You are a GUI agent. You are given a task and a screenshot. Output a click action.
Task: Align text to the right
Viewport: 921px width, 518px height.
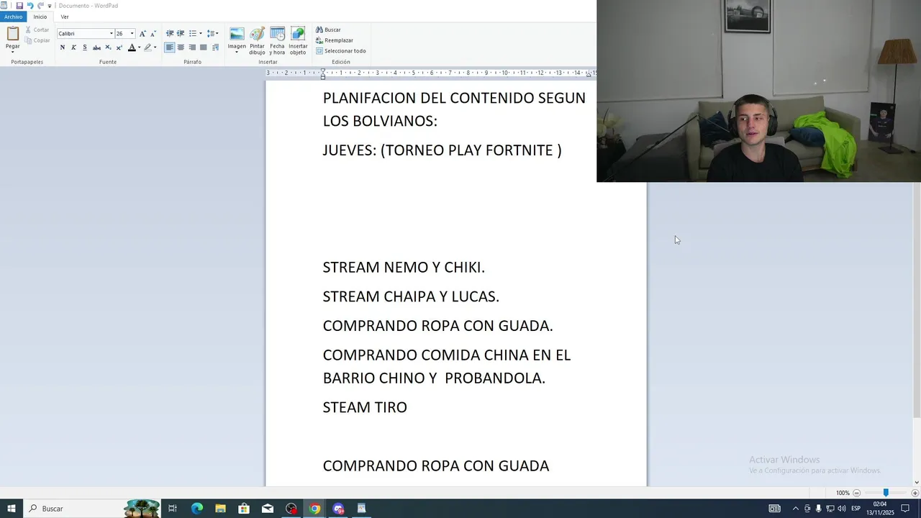tap(192, 47)
